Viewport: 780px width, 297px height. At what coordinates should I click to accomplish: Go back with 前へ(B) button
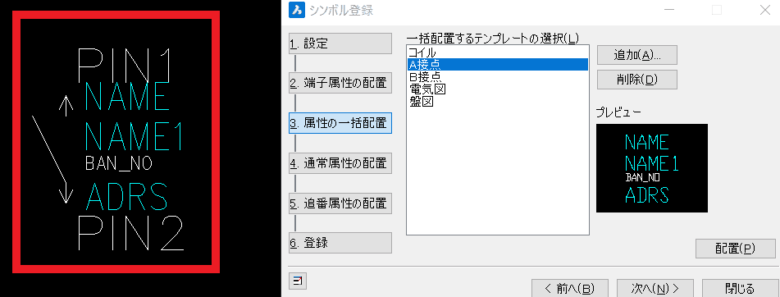click(x=569, y=288)
